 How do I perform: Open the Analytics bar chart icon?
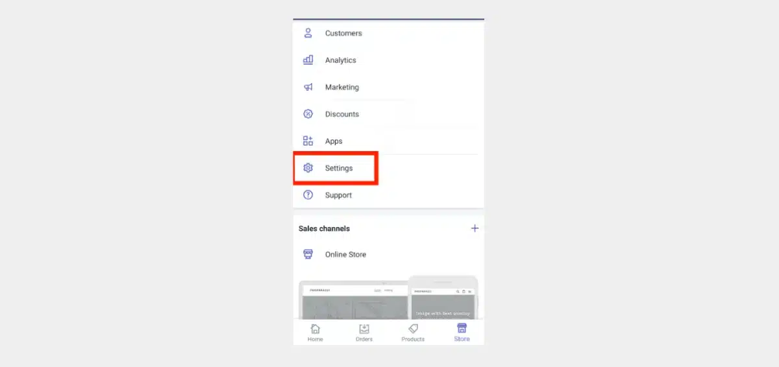tap(308, 60)
